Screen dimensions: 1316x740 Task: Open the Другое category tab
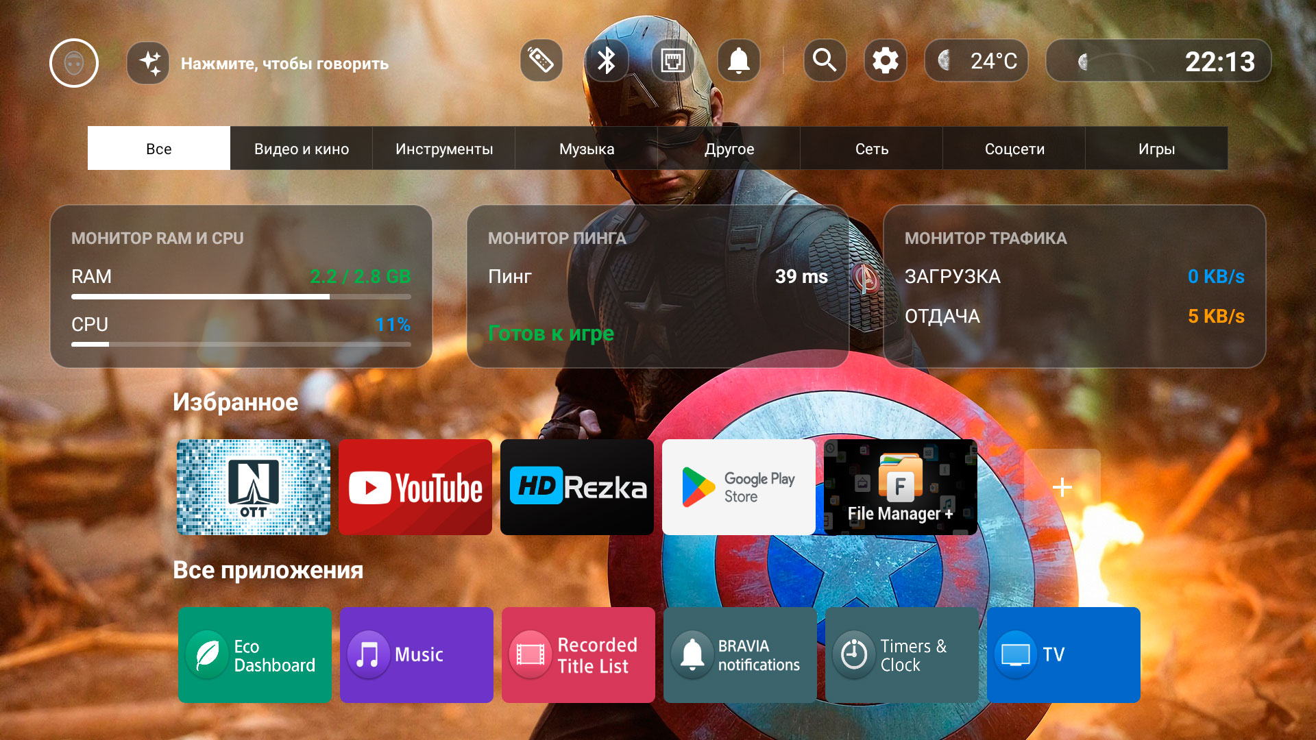pyautogui.click(x=729, y=148)
